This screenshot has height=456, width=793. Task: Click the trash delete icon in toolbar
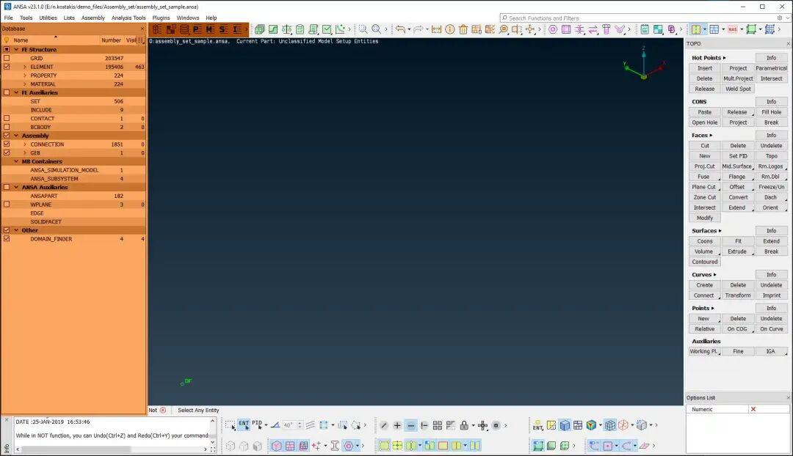463,29
